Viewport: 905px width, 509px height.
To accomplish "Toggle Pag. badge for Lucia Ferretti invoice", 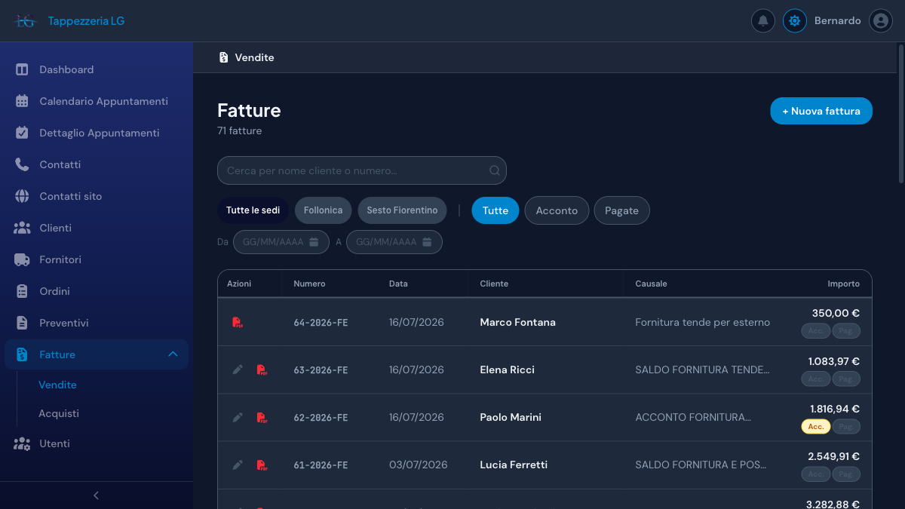I will point(846,474).
